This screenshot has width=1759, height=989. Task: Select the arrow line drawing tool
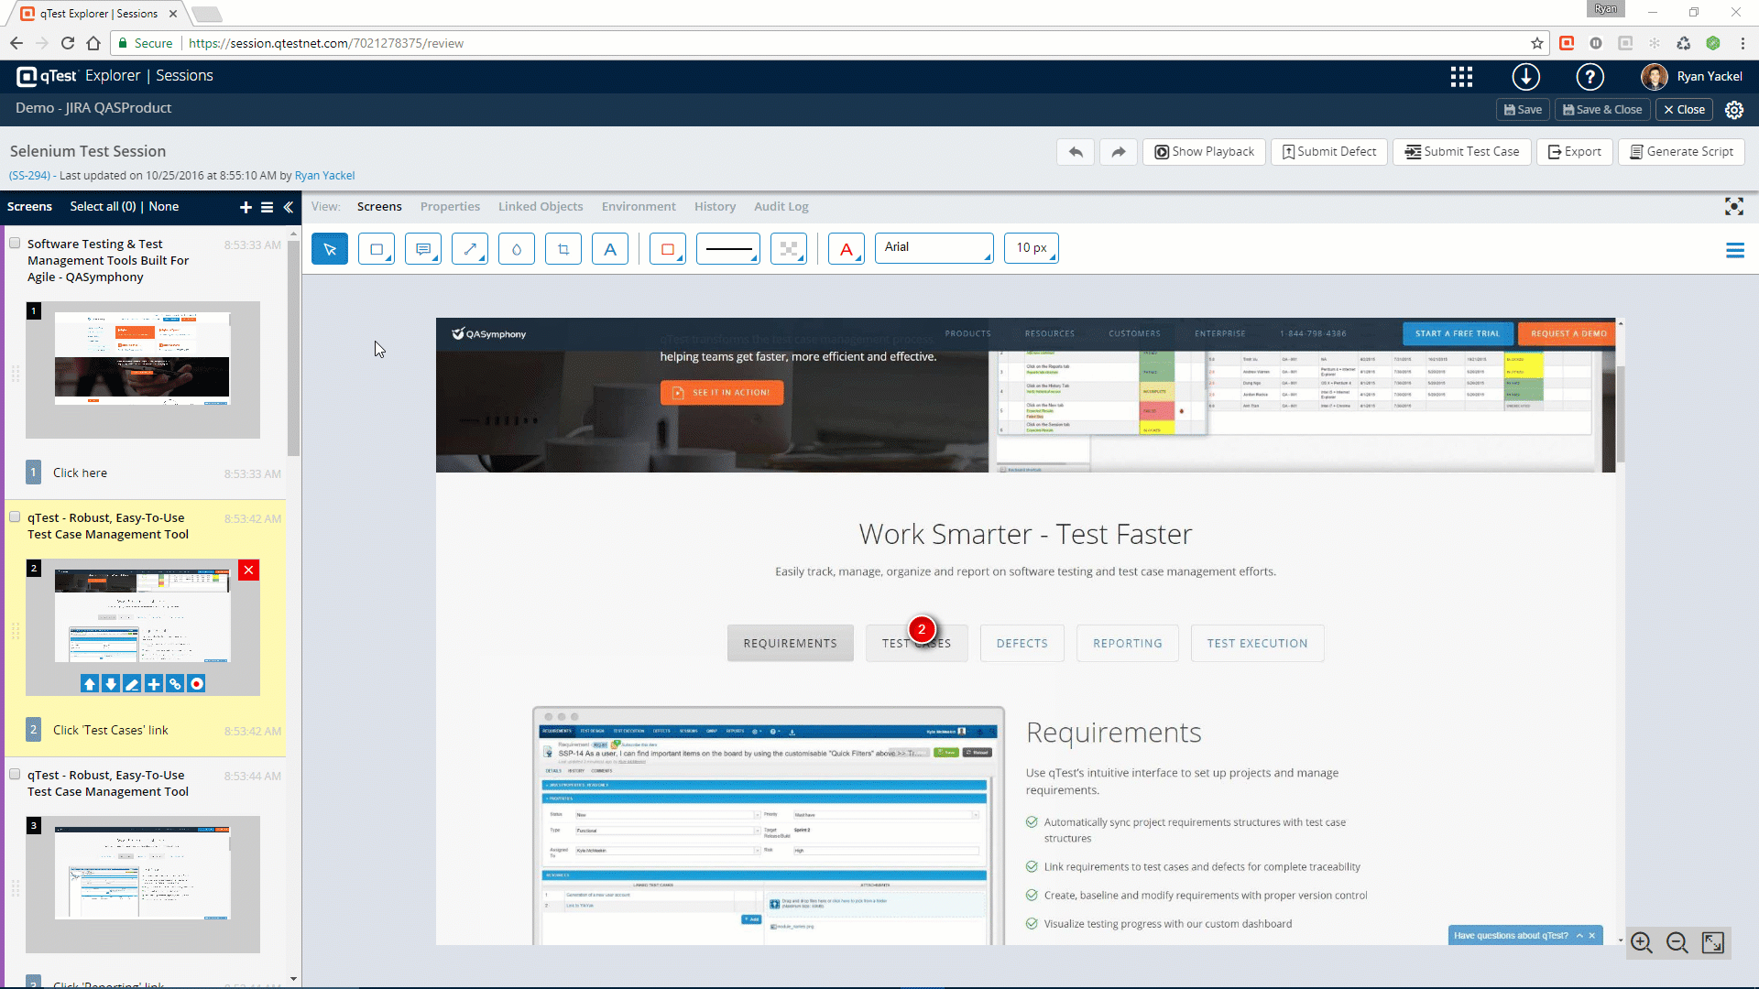[470, 248]
